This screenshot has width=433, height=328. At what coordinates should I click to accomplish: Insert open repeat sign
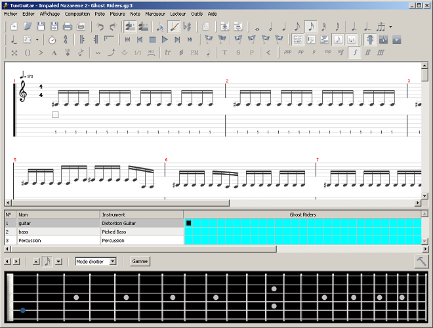[x=82, y=40]
